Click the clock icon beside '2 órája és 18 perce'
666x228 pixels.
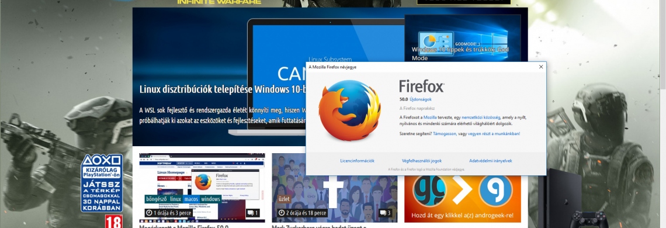pos(282,213)
